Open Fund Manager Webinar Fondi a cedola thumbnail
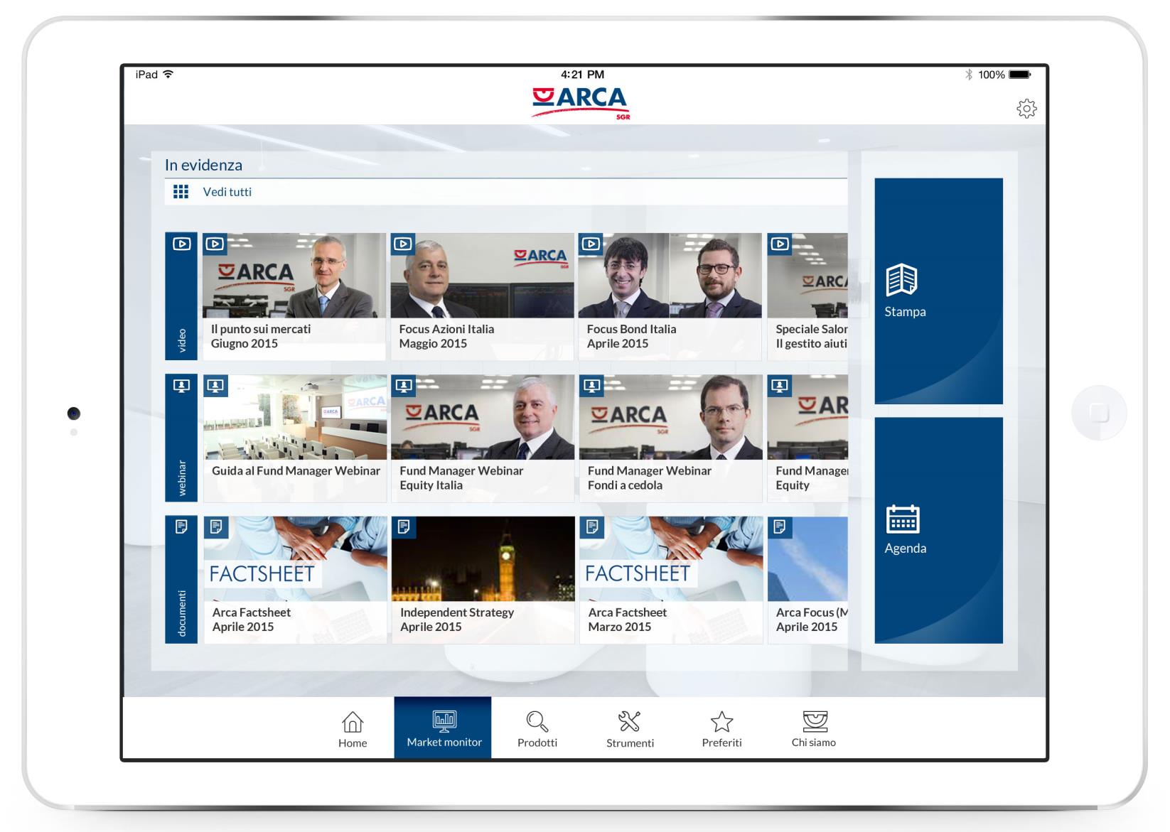Screen dimensions: 1170x832 coord(671,418)
